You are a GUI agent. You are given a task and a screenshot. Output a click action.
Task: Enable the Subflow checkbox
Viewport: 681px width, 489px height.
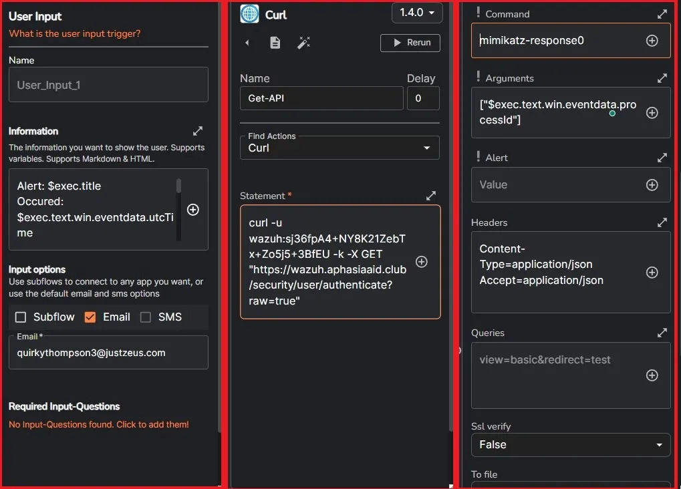click(21, 317)
